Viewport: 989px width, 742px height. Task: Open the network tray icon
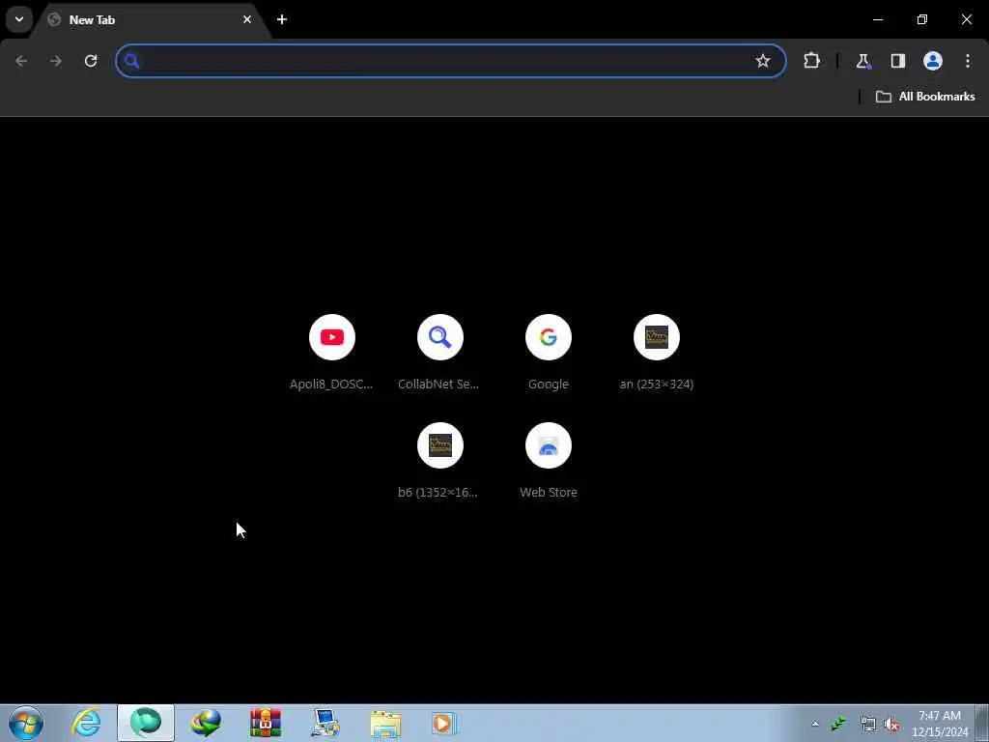tap(868, 724)
